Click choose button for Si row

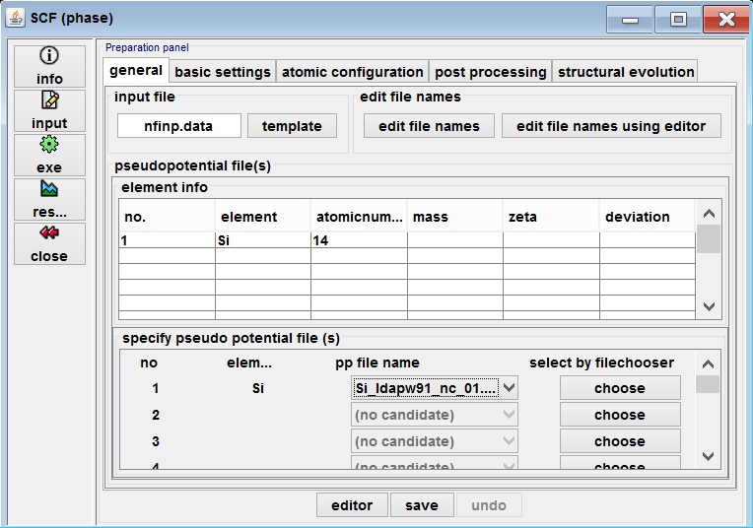[619, 388]
